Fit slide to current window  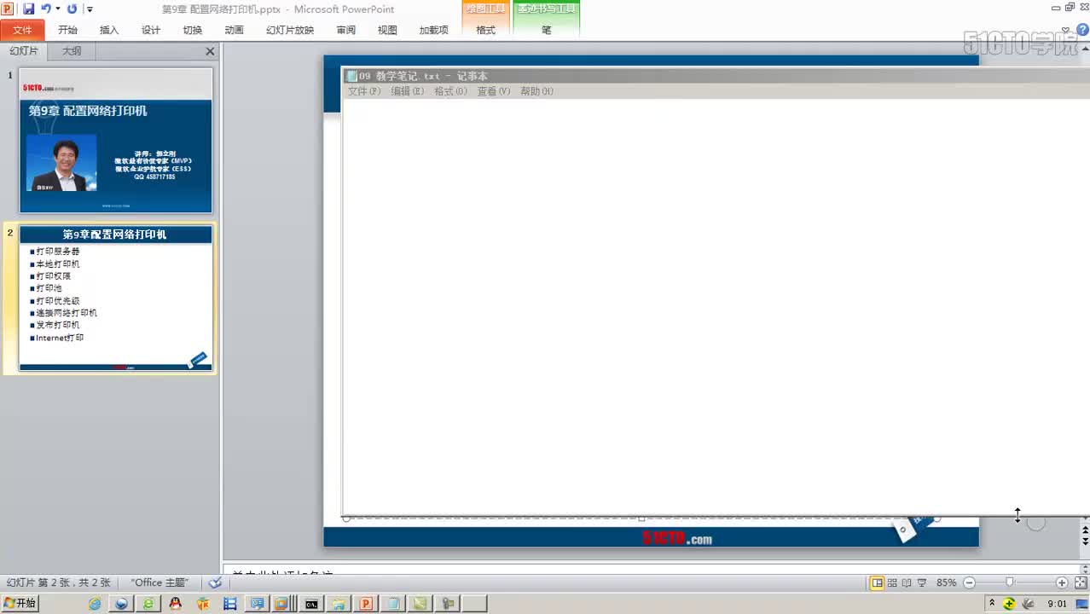(x=1081, y=582)
